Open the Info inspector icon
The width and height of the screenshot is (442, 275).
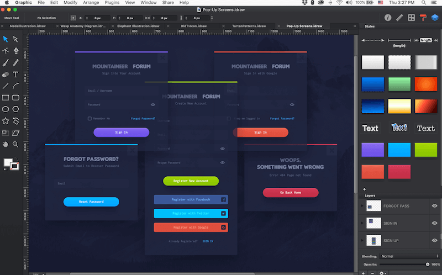pos(388,18)
